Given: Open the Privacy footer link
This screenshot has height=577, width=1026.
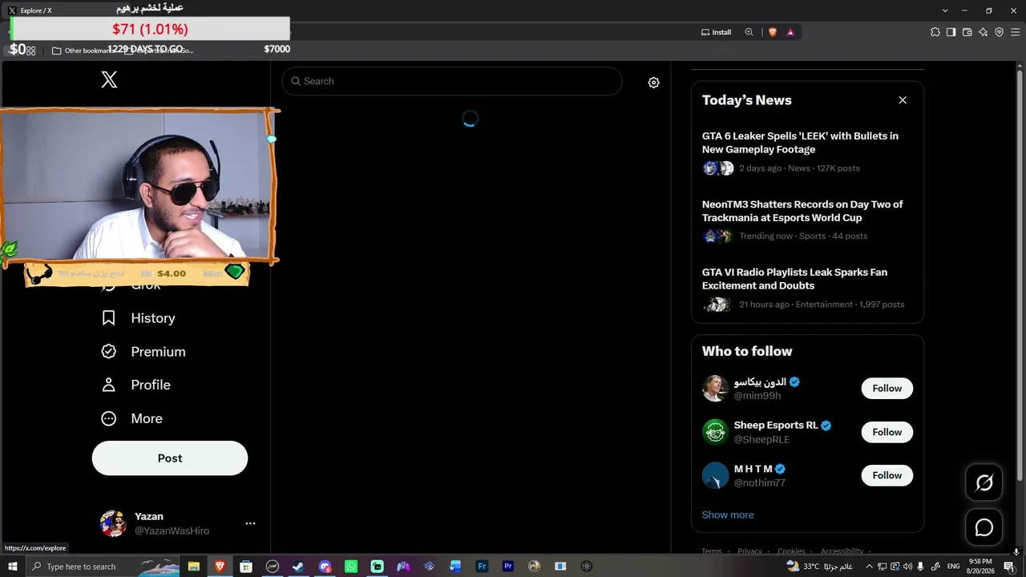Looking at the screenshot, I should pos(749,551).
